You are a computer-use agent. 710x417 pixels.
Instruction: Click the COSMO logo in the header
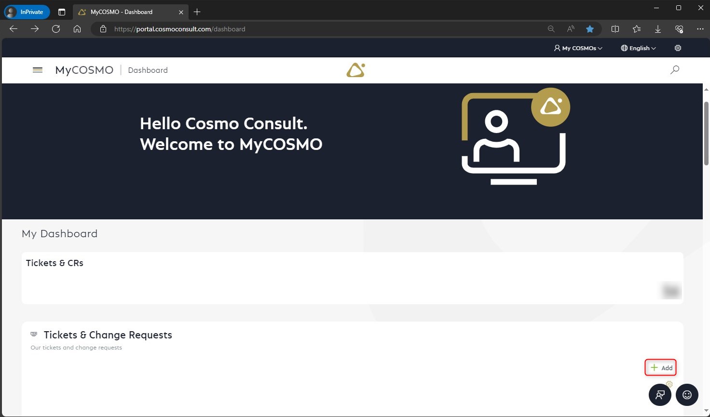[x=355, y=69]
